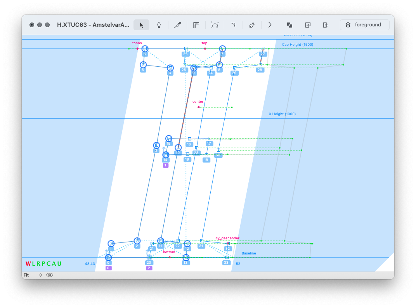Open the foreground layer selector
Image resolution: width=416 pixels, height=308 pixels.
(x=364, y=25)
